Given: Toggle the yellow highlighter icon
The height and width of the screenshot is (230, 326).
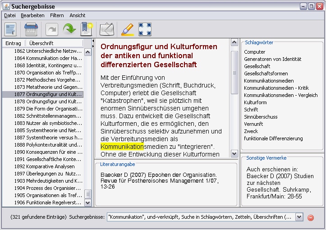Looking at the screenshot, I should tap(128, 29).
